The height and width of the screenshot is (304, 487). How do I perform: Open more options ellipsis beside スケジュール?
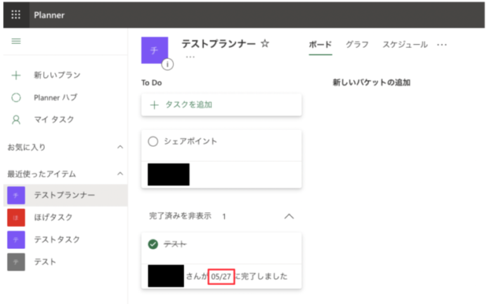click(442, 44)
